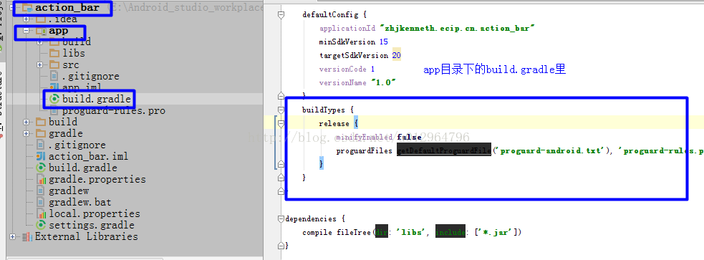Select the build folder above libs
This screenshot has width=704, height=260.
(x=77, y=42)
